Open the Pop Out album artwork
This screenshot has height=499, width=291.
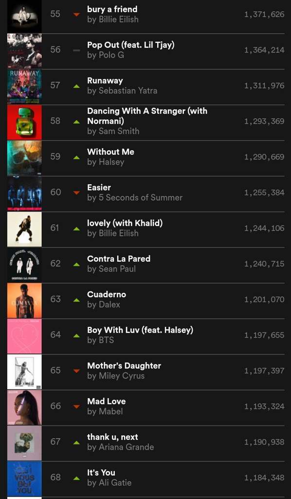point(24,51)
